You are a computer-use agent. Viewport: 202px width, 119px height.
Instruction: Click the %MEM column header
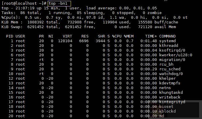point(129,36)
